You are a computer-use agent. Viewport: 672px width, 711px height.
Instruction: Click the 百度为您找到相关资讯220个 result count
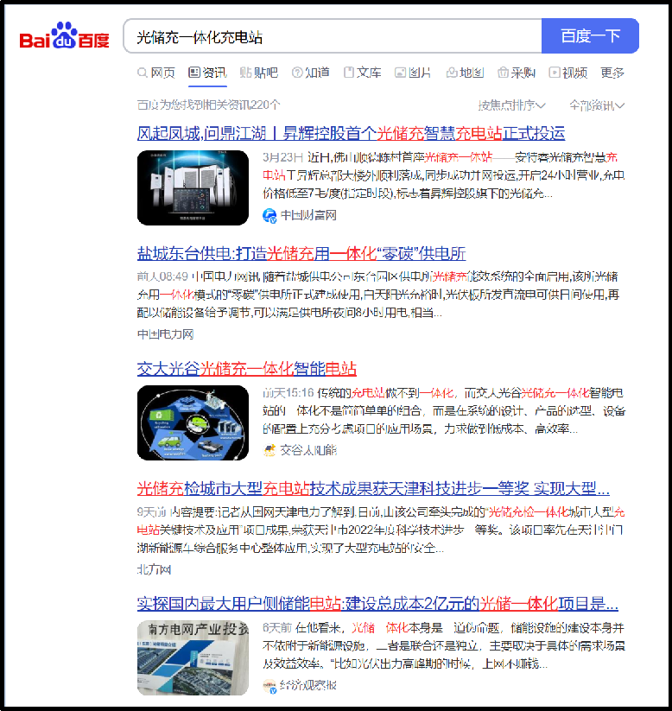208,105
